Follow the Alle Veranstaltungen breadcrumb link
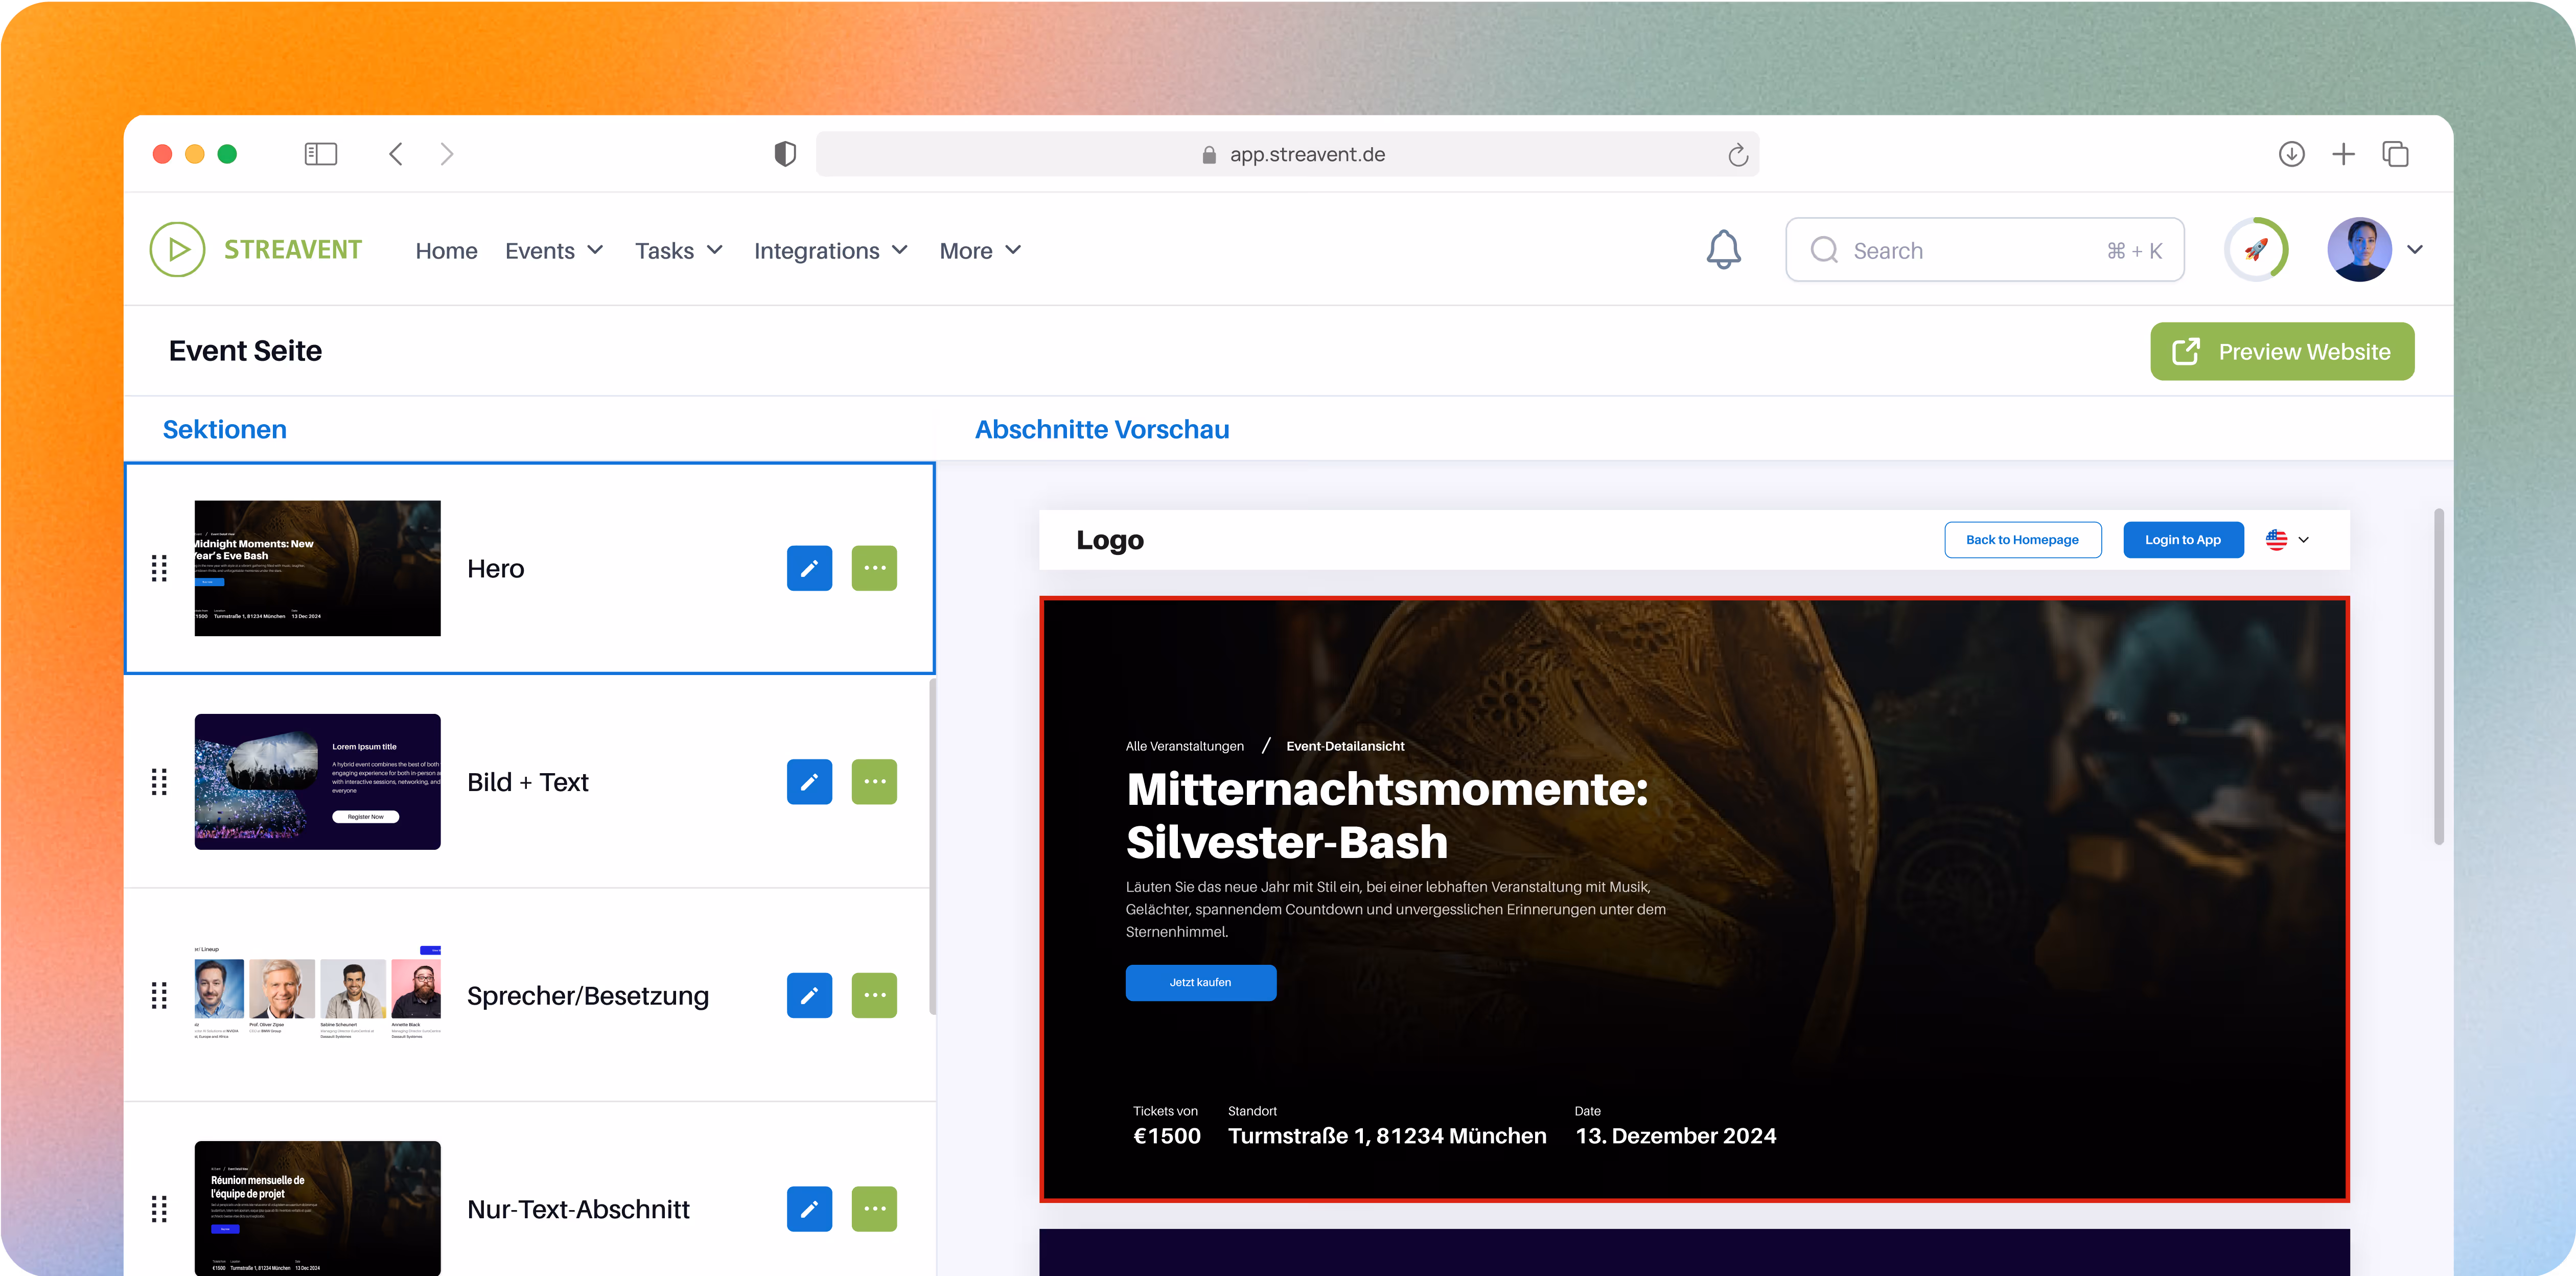The width and height of the screenshot is (2576, 1276). pos(1185,746)
